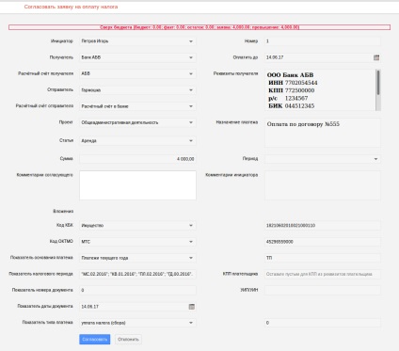
Task: Expand Показатель основания платежа dropdown
Action: 191,258
